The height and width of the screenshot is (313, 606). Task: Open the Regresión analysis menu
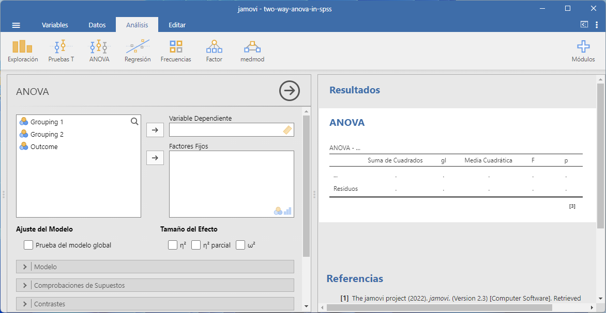(x=138, y=52)
